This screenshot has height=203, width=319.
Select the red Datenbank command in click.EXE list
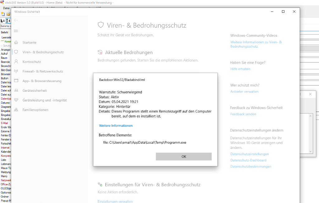pyautogui.click(x=6, y=99)
